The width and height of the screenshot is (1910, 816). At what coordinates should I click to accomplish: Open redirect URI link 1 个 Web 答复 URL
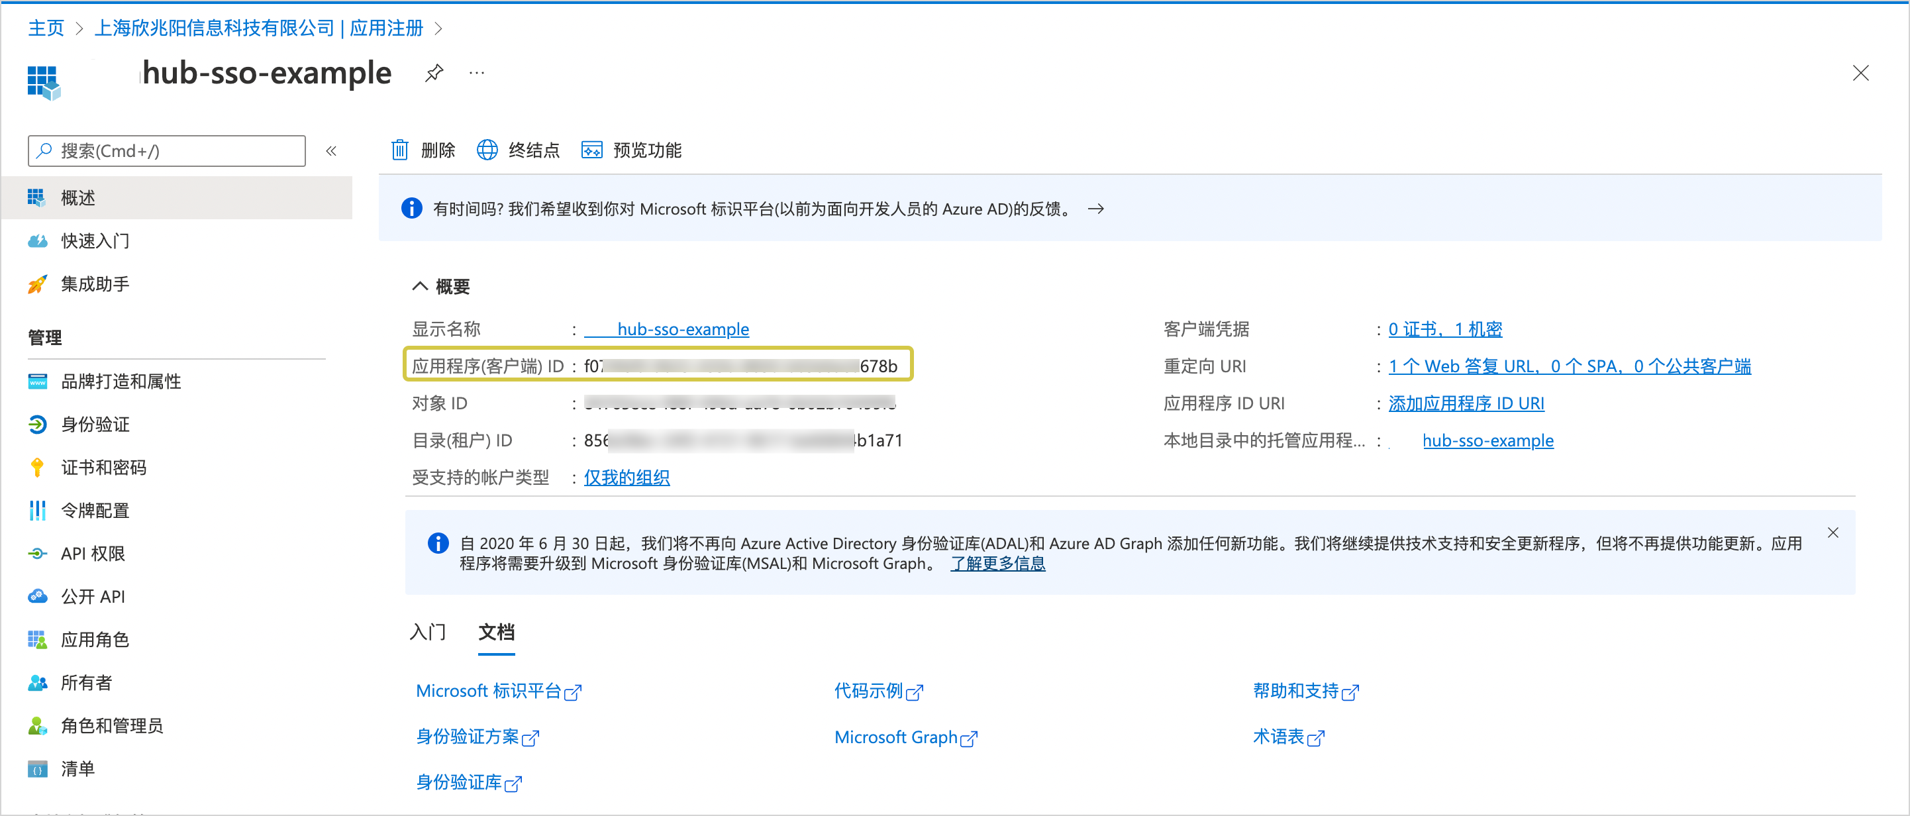tap(1570, 366)
